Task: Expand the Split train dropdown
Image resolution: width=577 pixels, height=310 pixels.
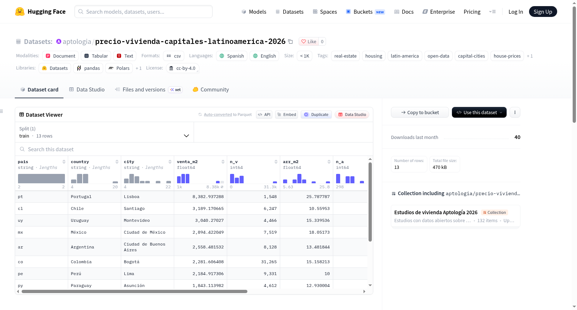Action: pos(105,132)
